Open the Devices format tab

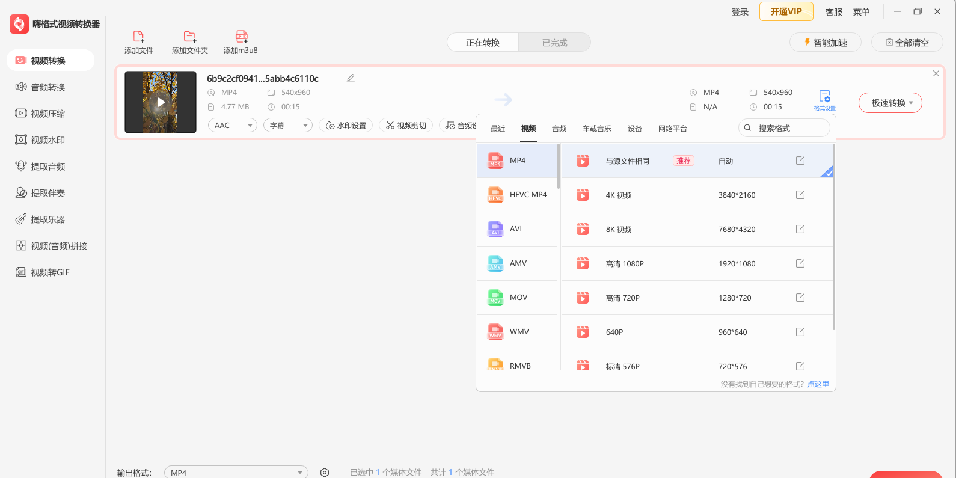tap(634, 129)
